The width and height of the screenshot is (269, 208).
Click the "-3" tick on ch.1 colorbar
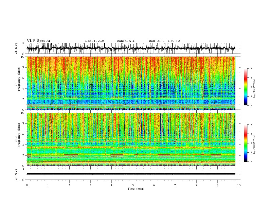[250, 68]
